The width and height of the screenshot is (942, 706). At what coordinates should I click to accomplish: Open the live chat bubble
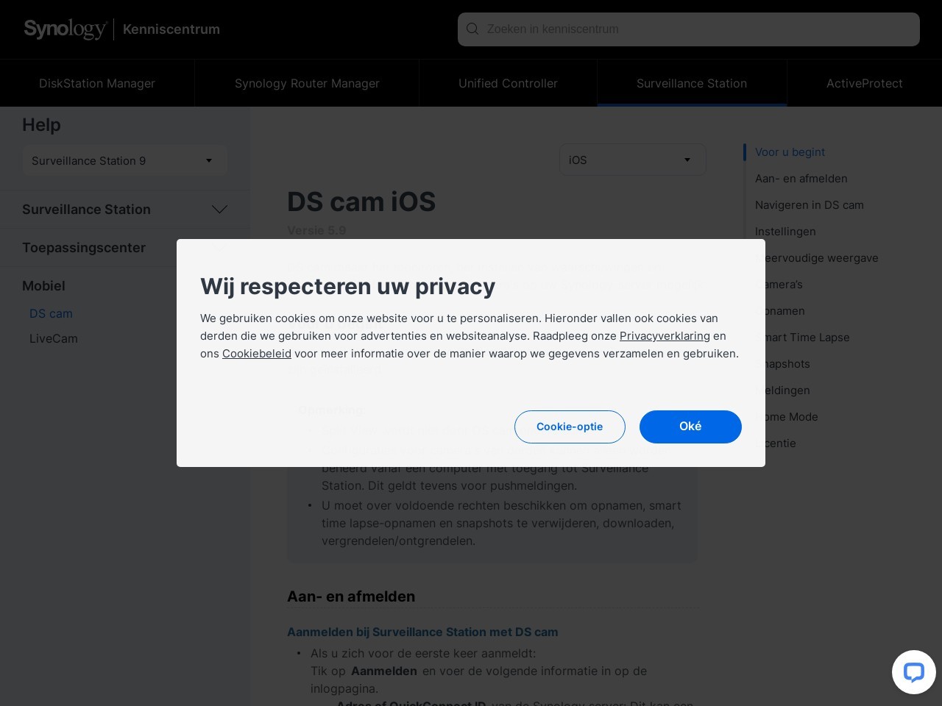[913, 672]
